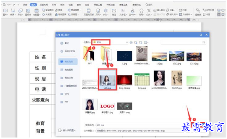Open the view mode grid dropdown
This screenshot has height=139, width=227.
pos(146,42)
